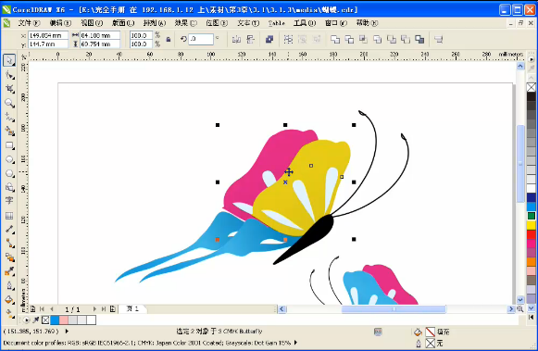Pick the red swatch in the color palette
This screenshot has width=538, height=351.
click(x=532, y=234)
